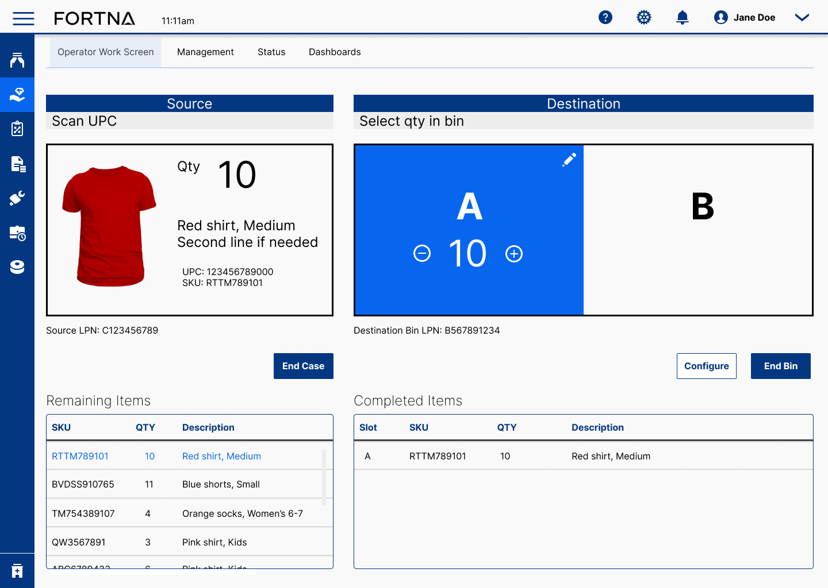This screenshot has width=828, height=588.
Task: Open help via the question mark icon
Action: tap(605, 17)
